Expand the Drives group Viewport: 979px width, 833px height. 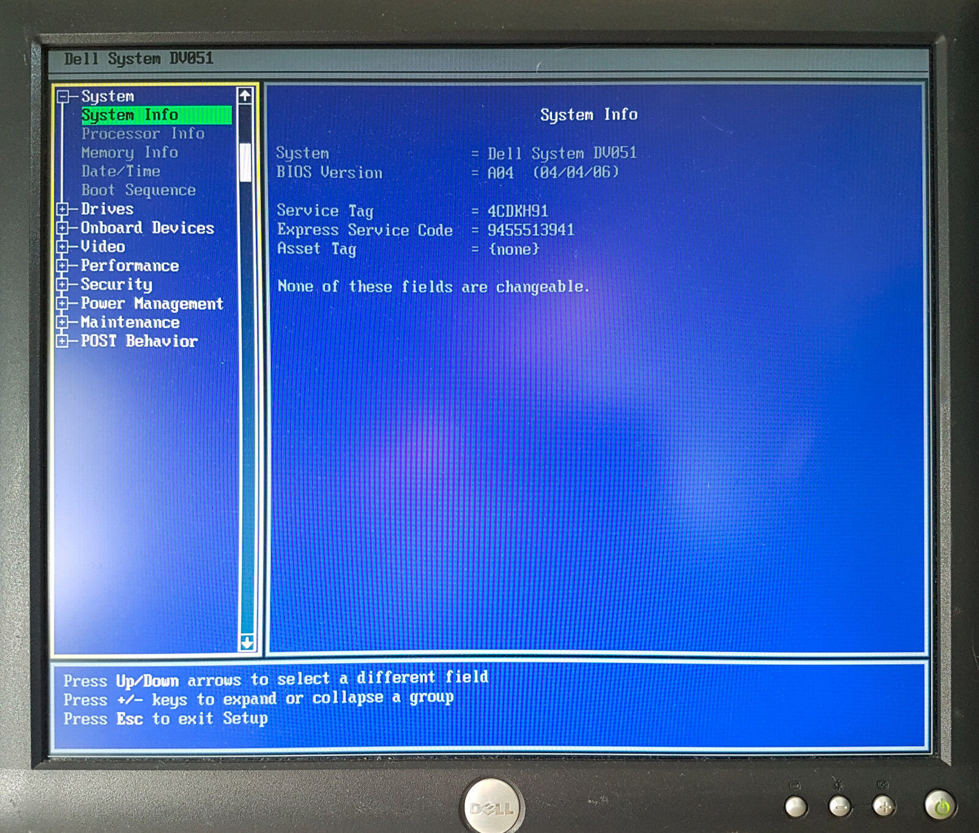tap(62, 210)
